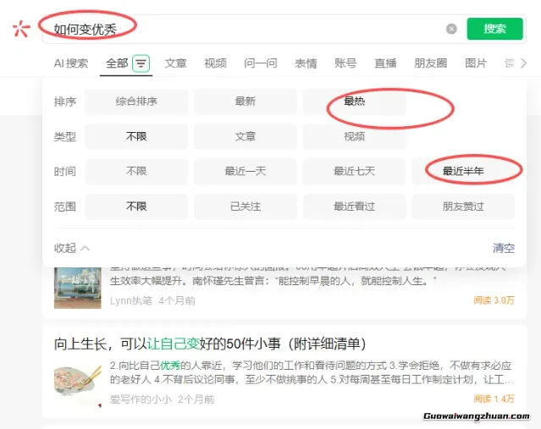Open the filter icon next to 全部

tap(141, 63)
